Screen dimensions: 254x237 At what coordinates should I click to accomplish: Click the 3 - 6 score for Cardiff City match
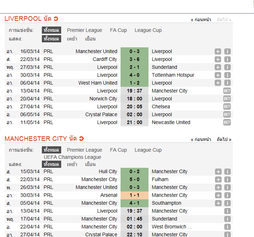point(135,59)
